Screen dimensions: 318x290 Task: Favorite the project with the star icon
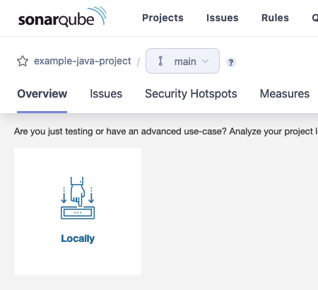[x=23, y=62]
